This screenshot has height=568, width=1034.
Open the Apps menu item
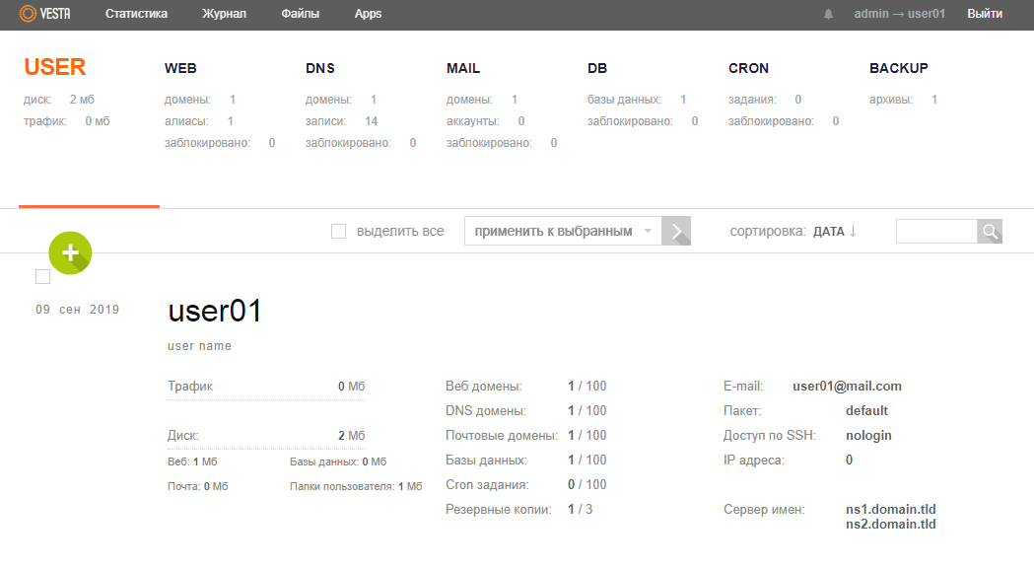368,14
